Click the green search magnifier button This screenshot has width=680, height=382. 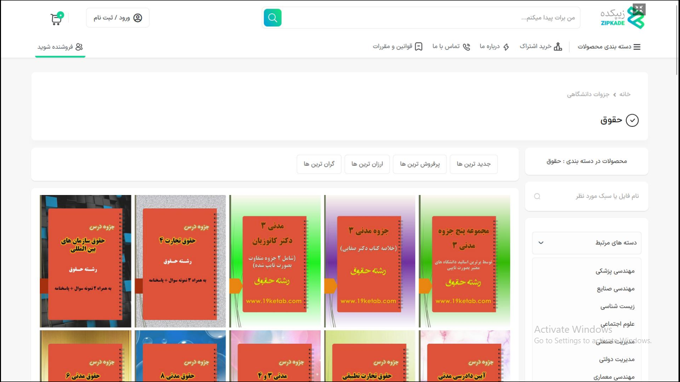272,18
